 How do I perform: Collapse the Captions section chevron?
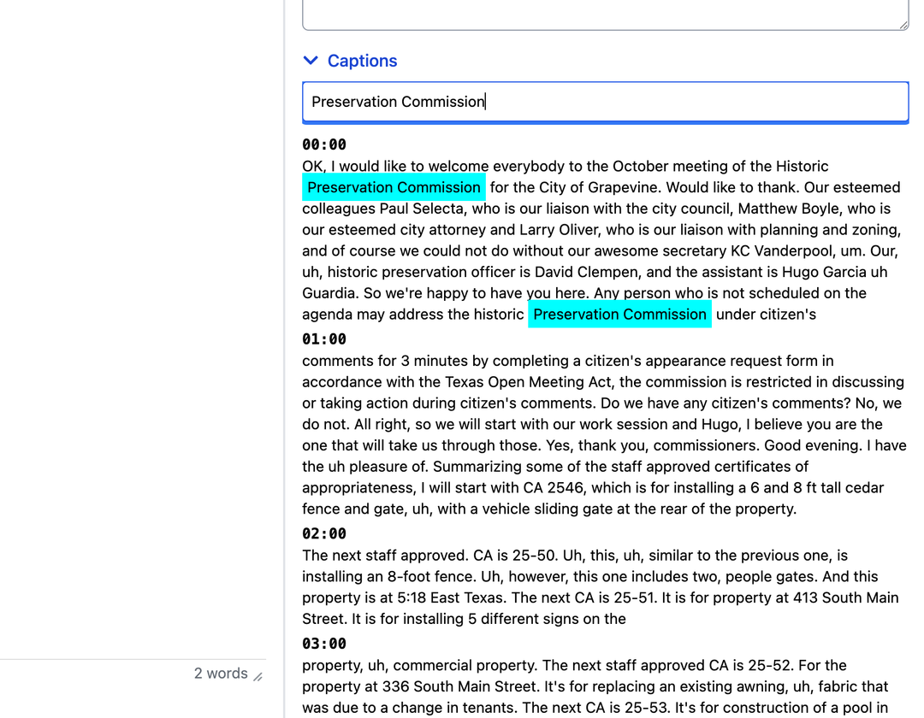click(311, 61)
